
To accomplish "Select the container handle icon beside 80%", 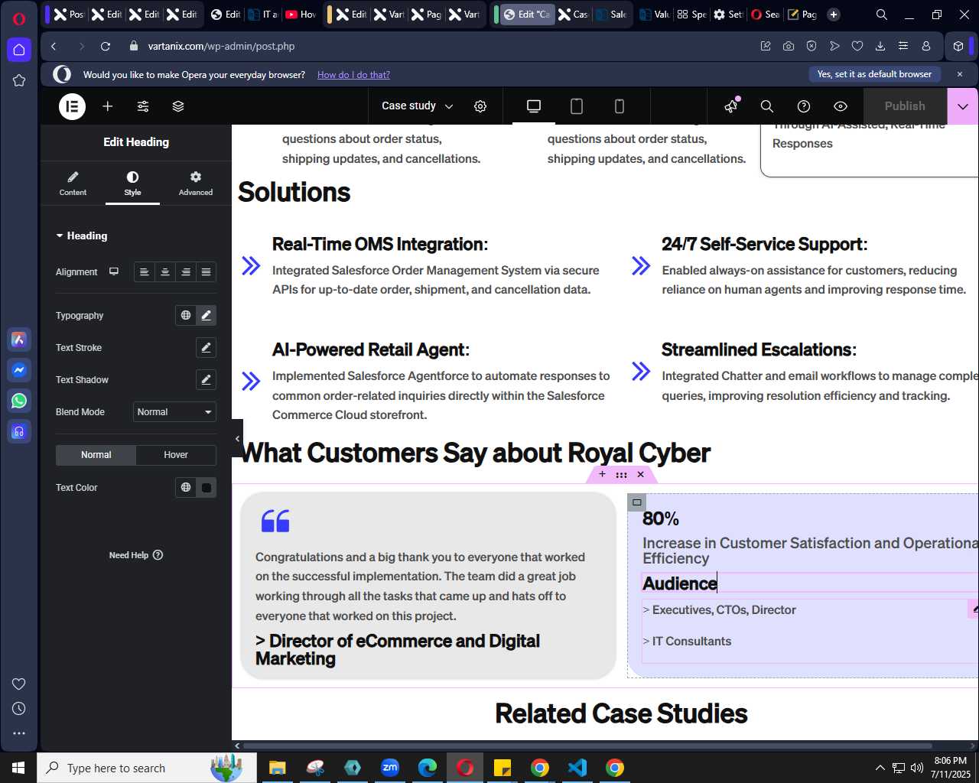I will click(x=636, y=502).
